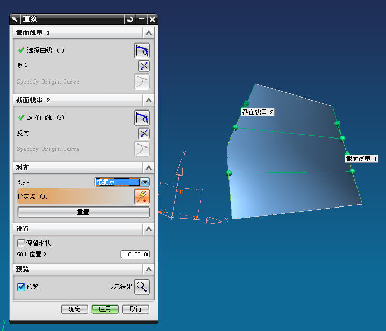Image resolution: width=386 pixels, height=331 pixels.
Task: Click the YC axis arrowhead of coordinate system
Action: click(180, 167)
